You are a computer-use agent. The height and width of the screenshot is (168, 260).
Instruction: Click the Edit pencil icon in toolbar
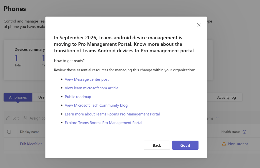8,118
